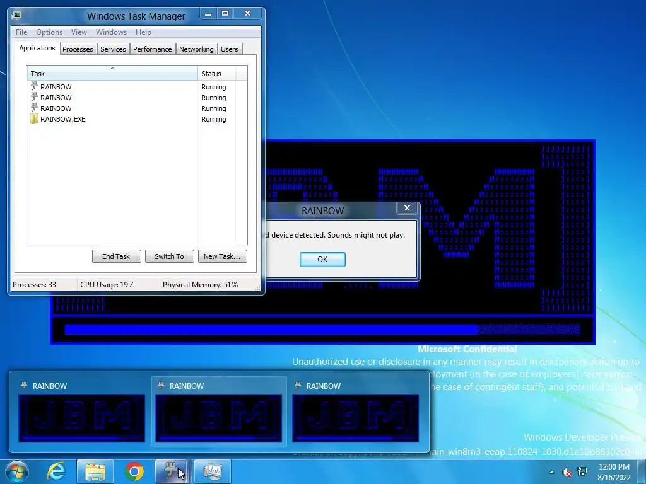Open Windows Explorer from the taskbar
The image size is (646, 484).
click(x=95, y=471)
